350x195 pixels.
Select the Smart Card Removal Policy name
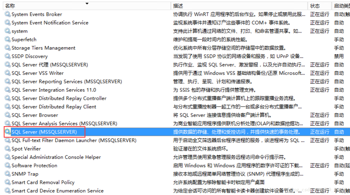[43, 182]
